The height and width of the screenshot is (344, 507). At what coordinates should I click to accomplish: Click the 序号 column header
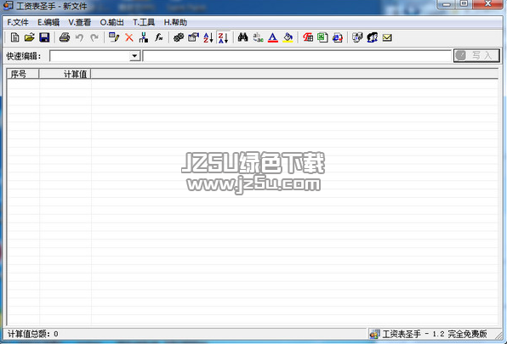pyautogui.click(x=23, y=74)
